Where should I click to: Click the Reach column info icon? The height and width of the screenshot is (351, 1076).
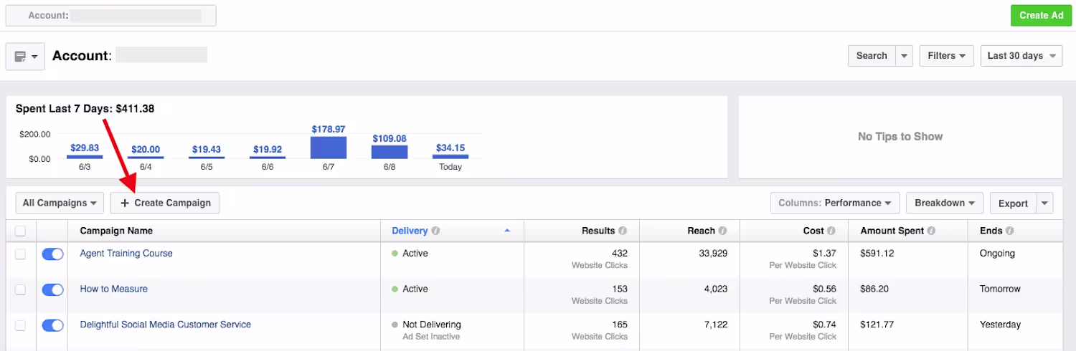pyautogui.click(x=722, y=231)
